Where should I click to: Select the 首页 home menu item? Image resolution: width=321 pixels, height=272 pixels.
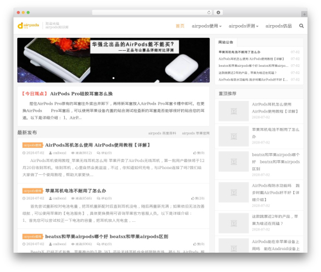tap(180, 26)
